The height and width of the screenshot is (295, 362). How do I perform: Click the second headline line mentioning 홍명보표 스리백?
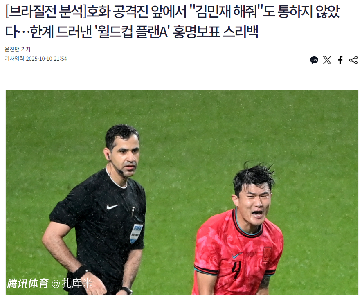coord(132,32)
